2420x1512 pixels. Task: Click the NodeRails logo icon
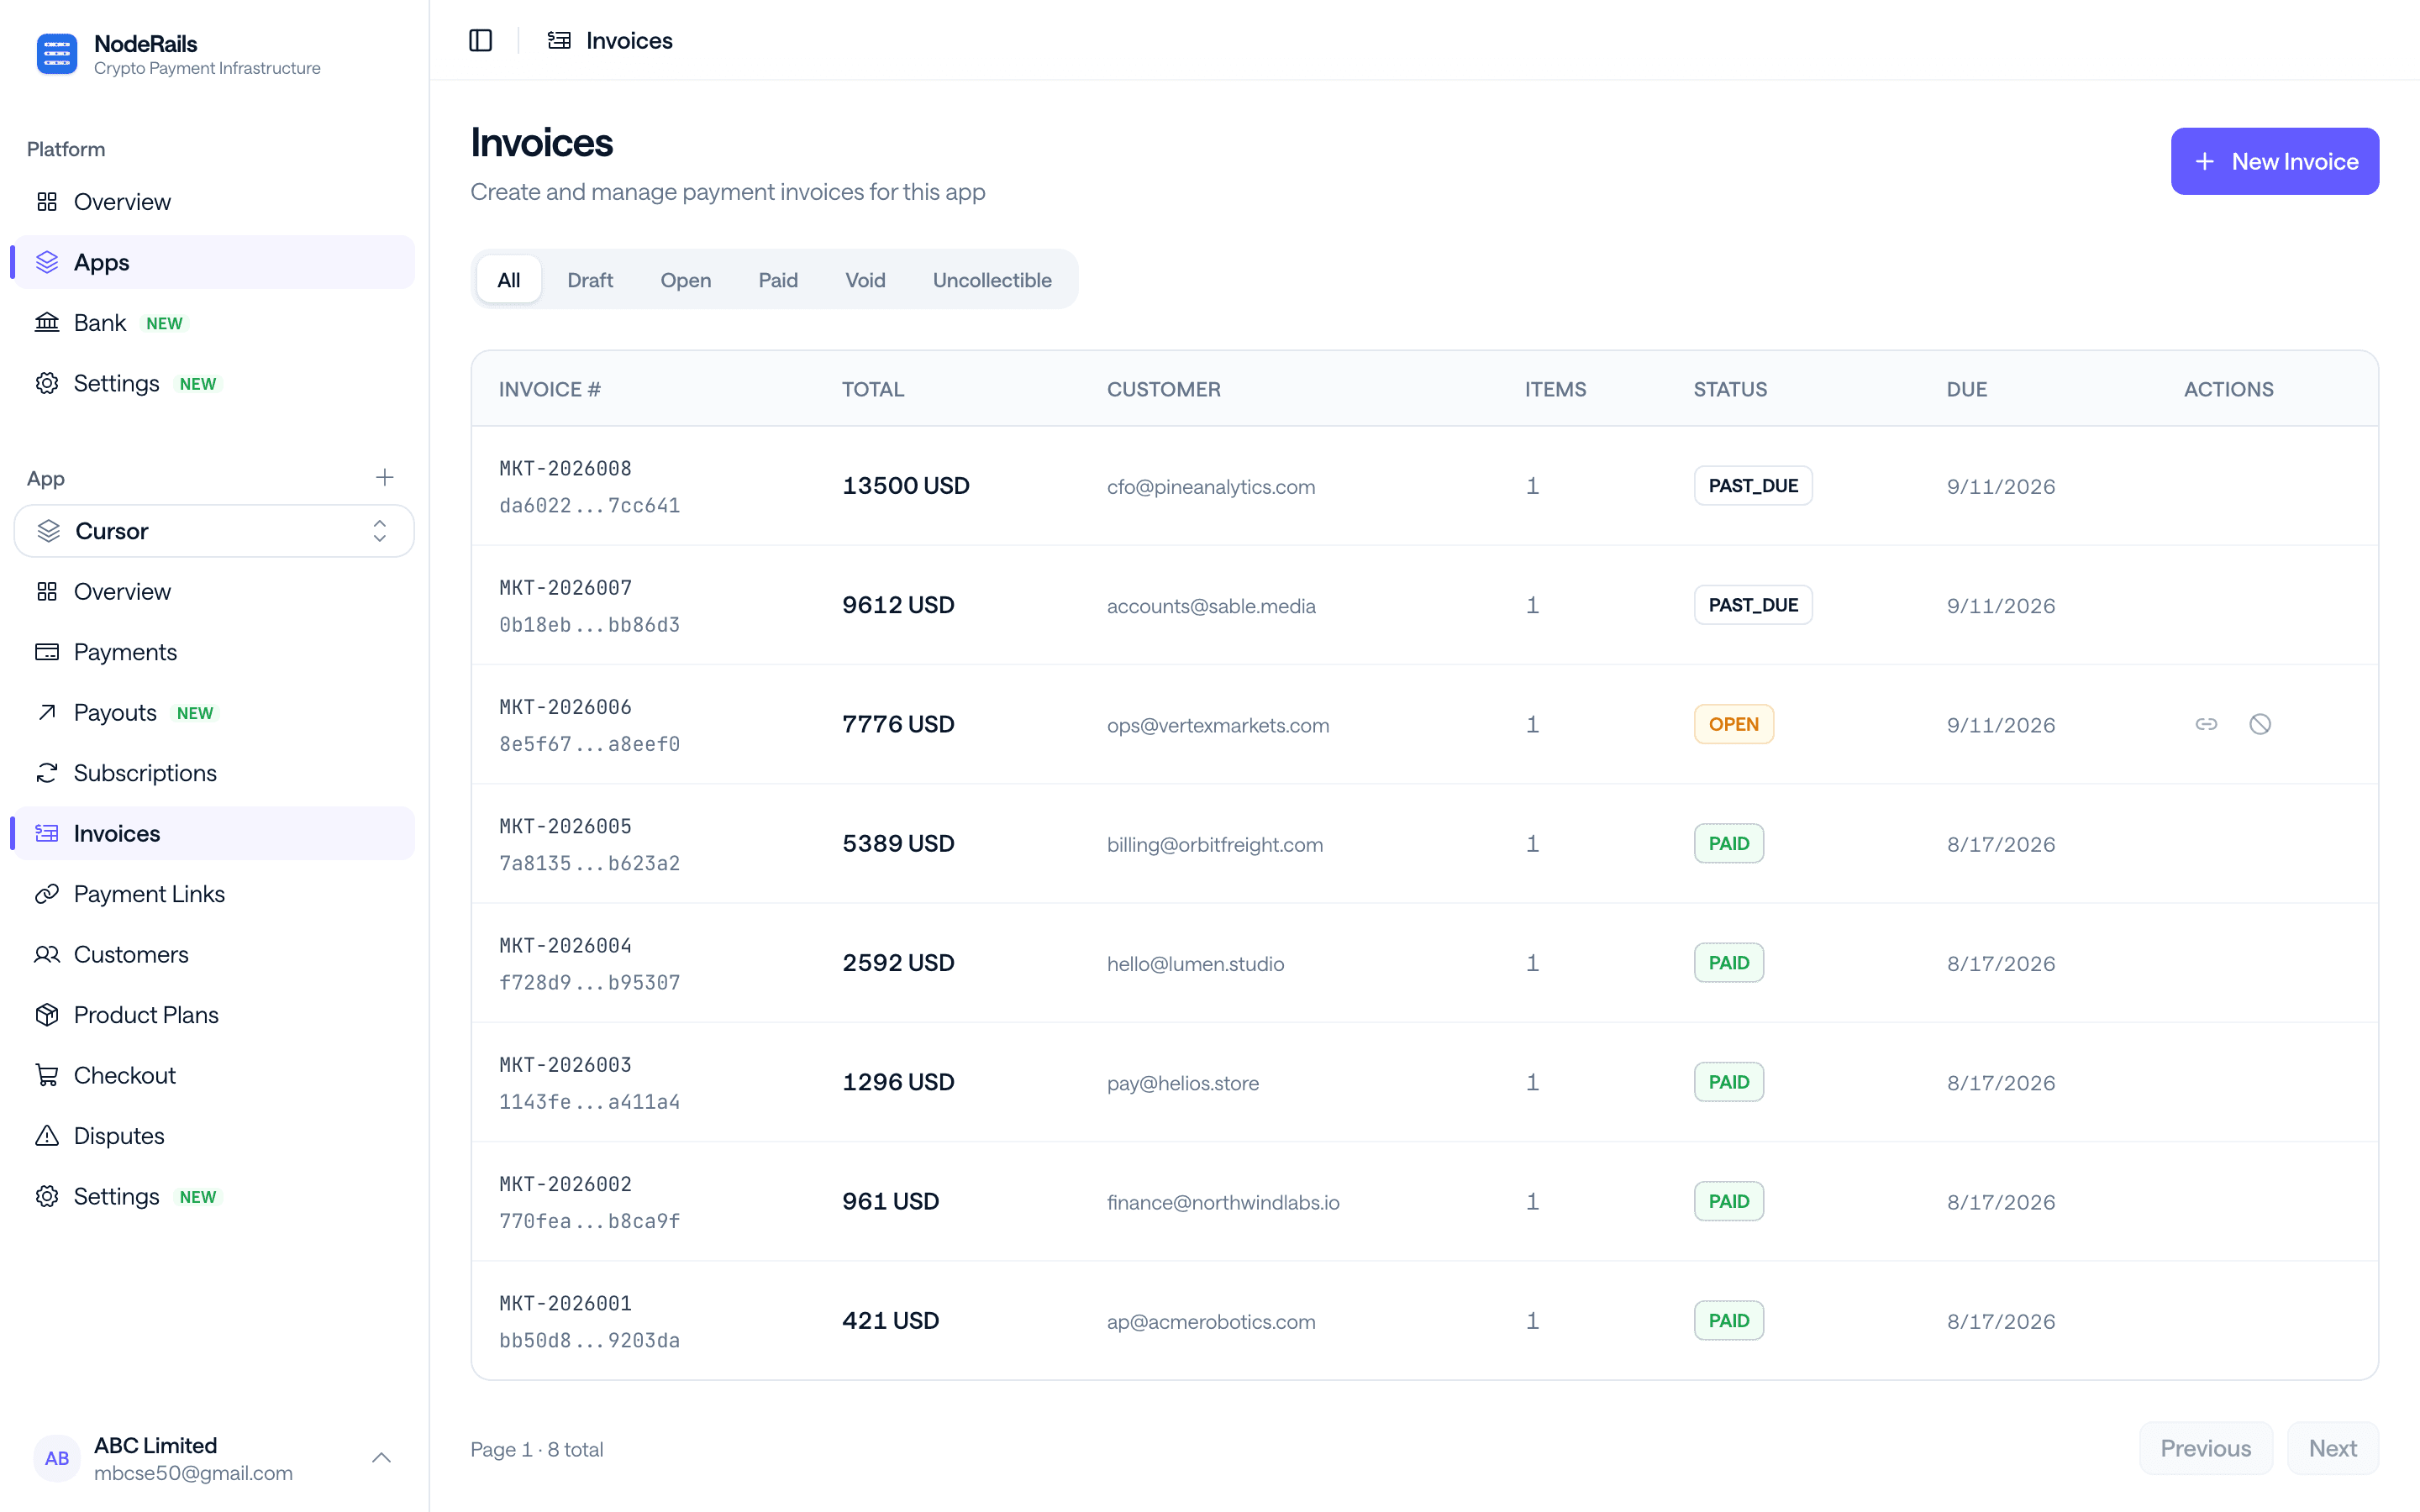(57, 54)
